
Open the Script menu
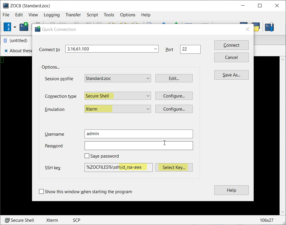[x=92, y=15]
